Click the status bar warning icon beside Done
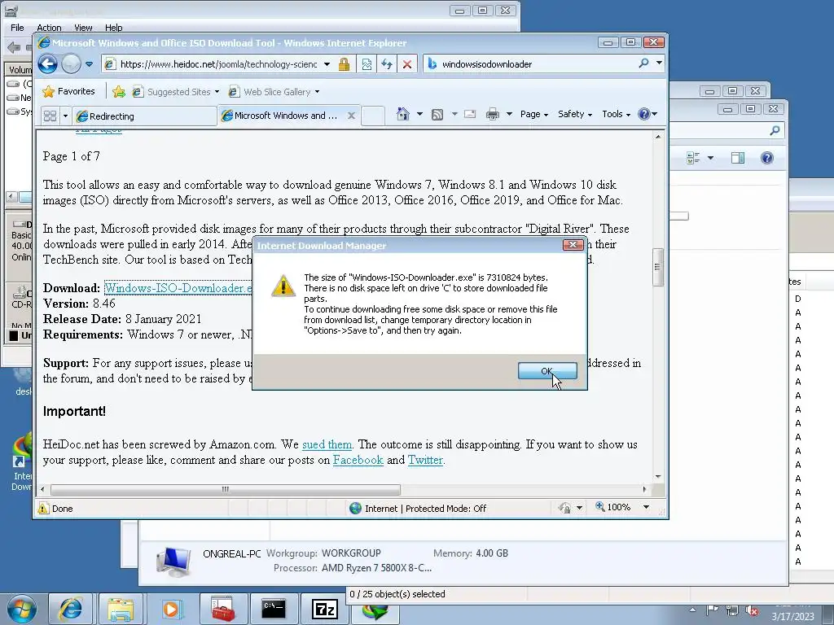Screen dimensions: 834x625 43,508
